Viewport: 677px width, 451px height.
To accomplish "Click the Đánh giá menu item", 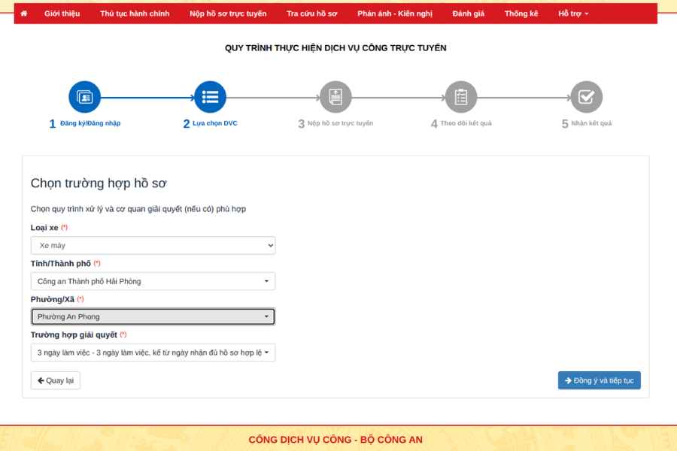I will click(x=469, y=14).
